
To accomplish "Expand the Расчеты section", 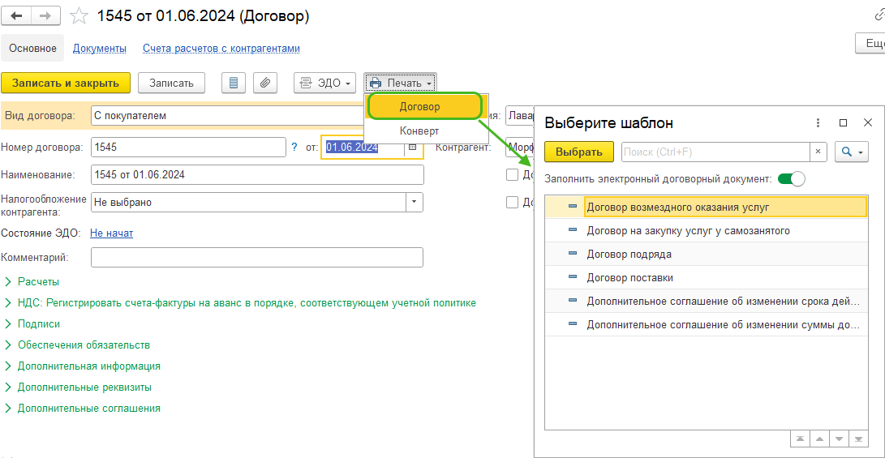I will [38, 281].
